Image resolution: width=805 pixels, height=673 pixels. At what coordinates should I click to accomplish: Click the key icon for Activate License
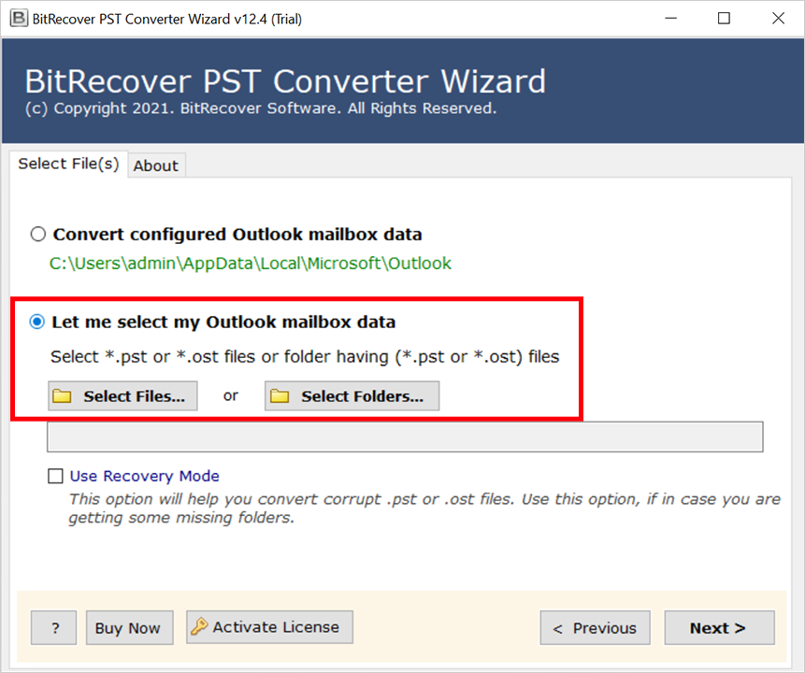[199, 627]
